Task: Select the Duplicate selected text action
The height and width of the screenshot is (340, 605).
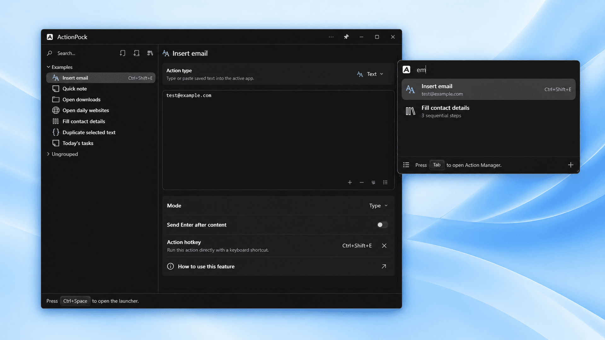Action: pos(101,132)
